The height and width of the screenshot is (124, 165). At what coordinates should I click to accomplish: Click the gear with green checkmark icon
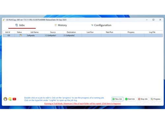10,99
